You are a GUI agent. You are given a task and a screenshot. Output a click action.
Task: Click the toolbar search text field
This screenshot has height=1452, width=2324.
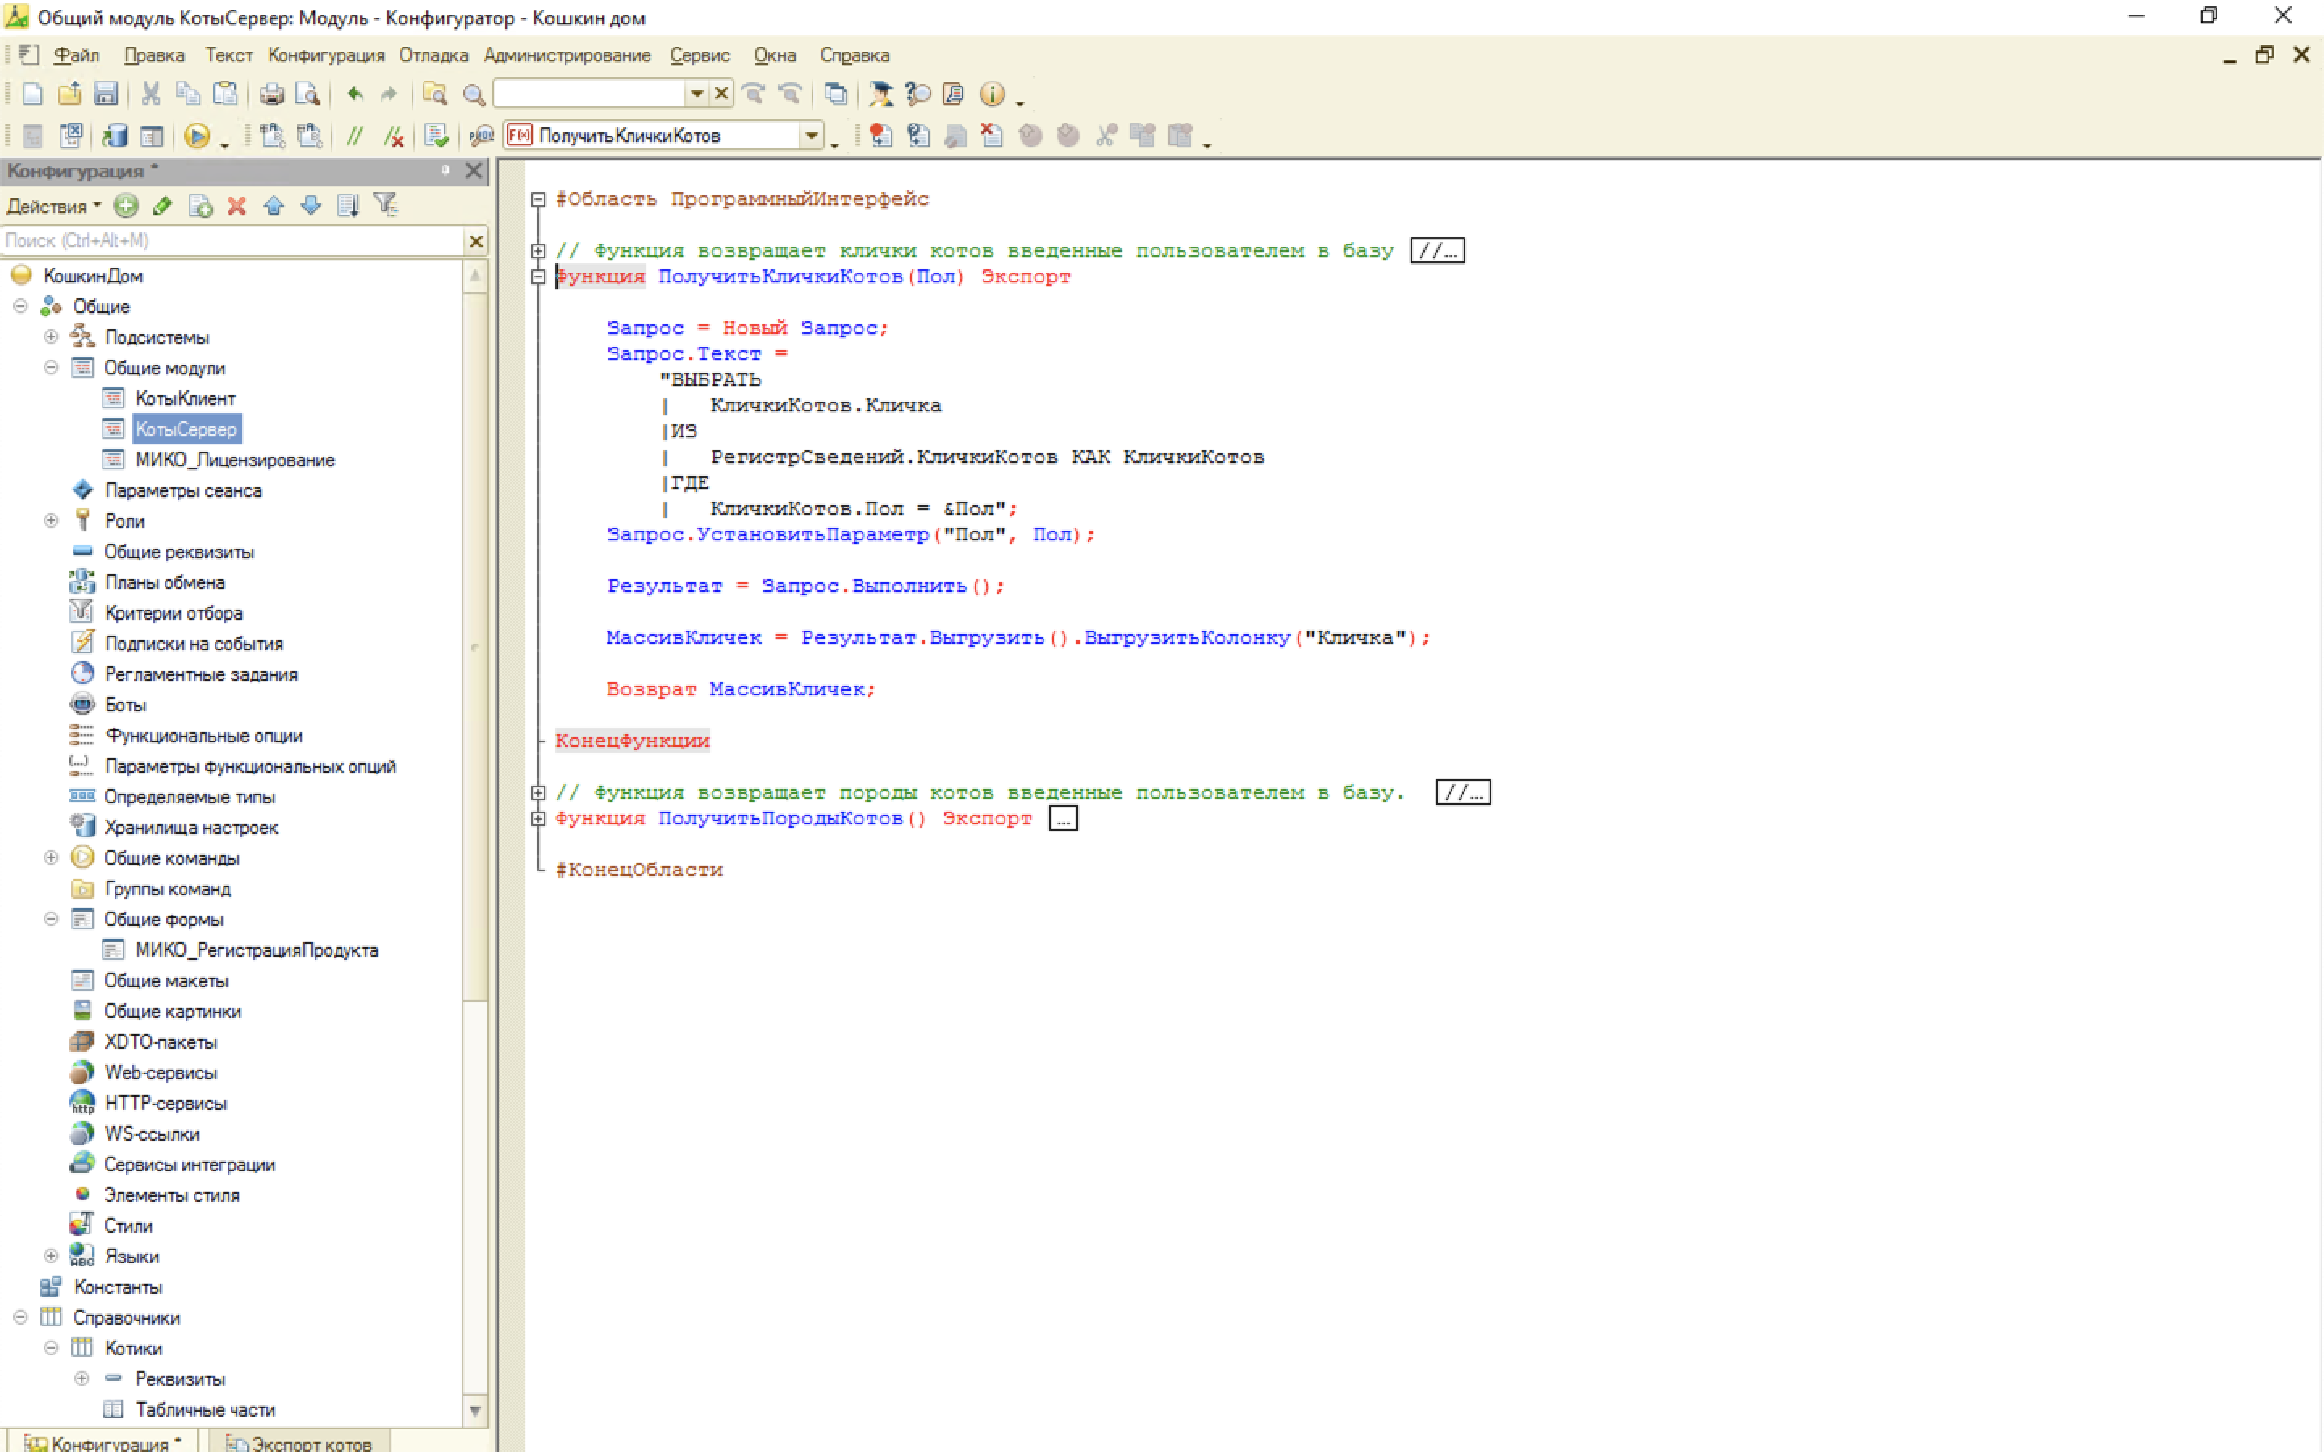tap(590, 93)
